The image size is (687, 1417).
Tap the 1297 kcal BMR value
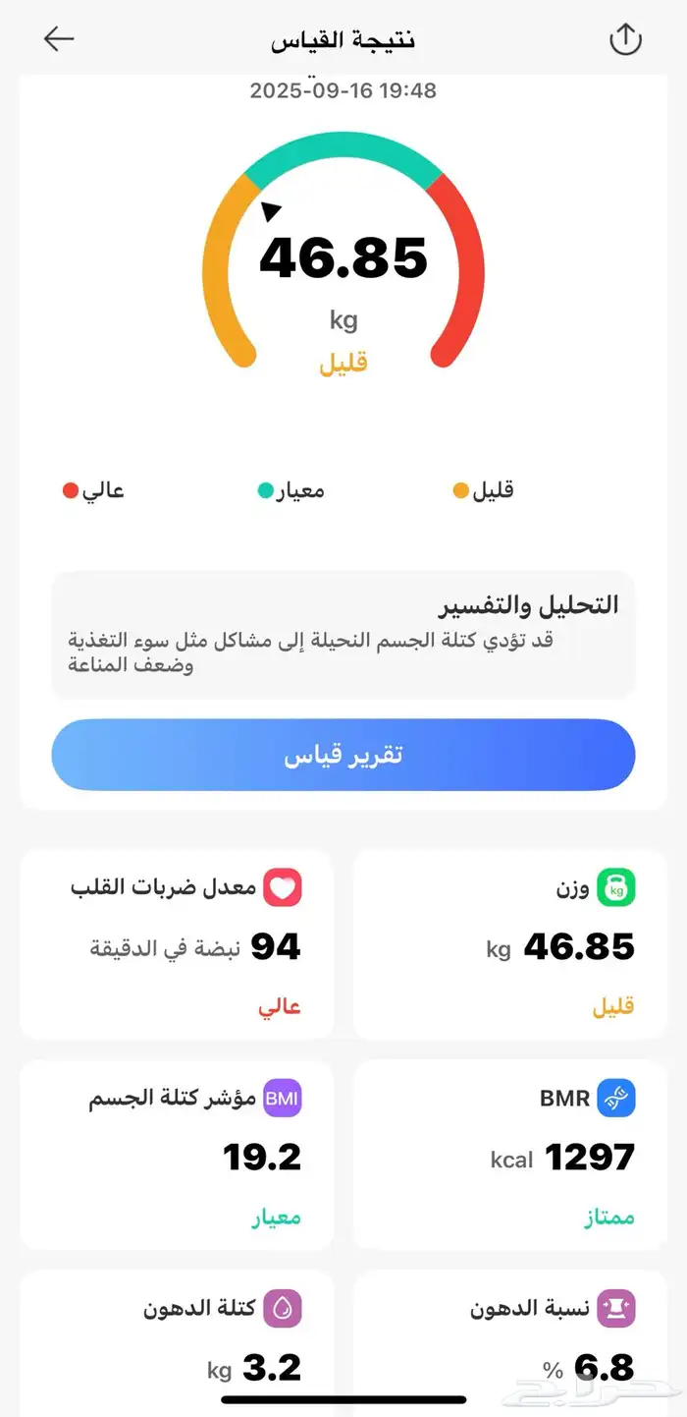(590, 1158)
